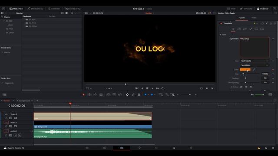Collapse the Text section disclosure arrow
This screenshot has width=278, height=156.
220,35
